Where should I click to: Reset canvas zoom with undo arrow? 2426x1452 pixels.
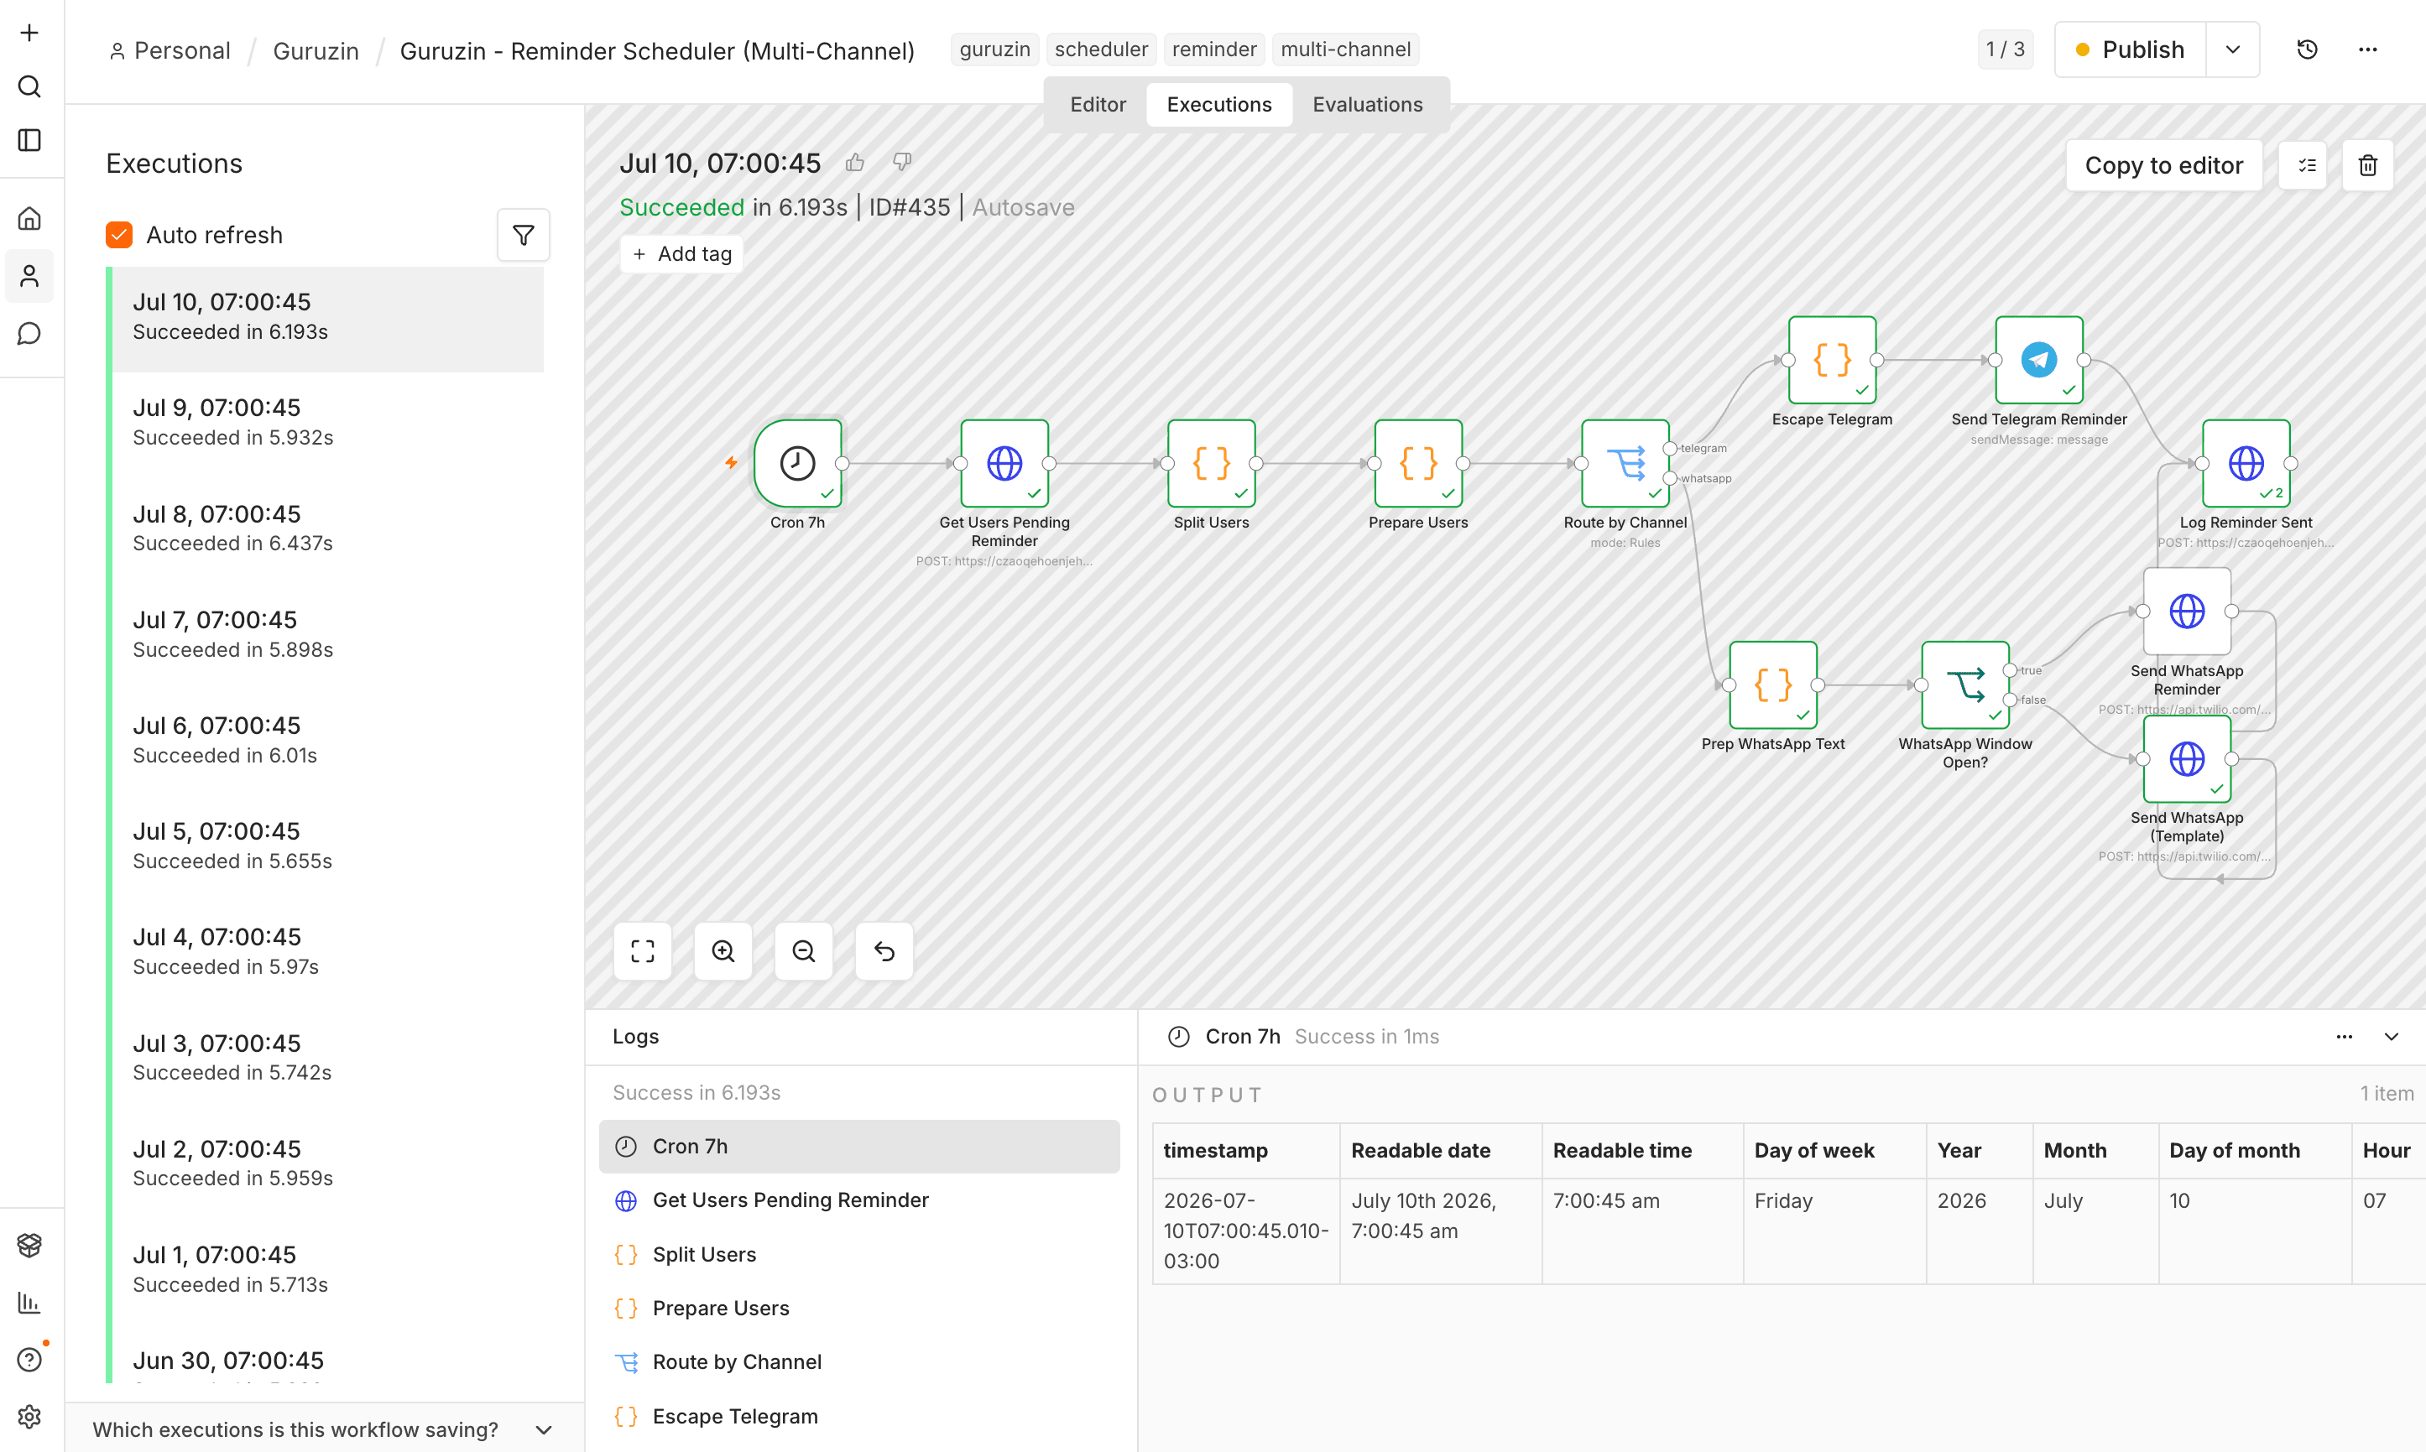tap(884, 951)
